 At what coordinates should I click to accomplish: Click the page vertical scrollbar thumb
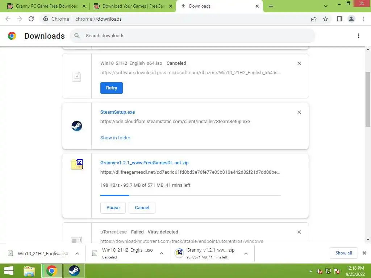(368, 99)
